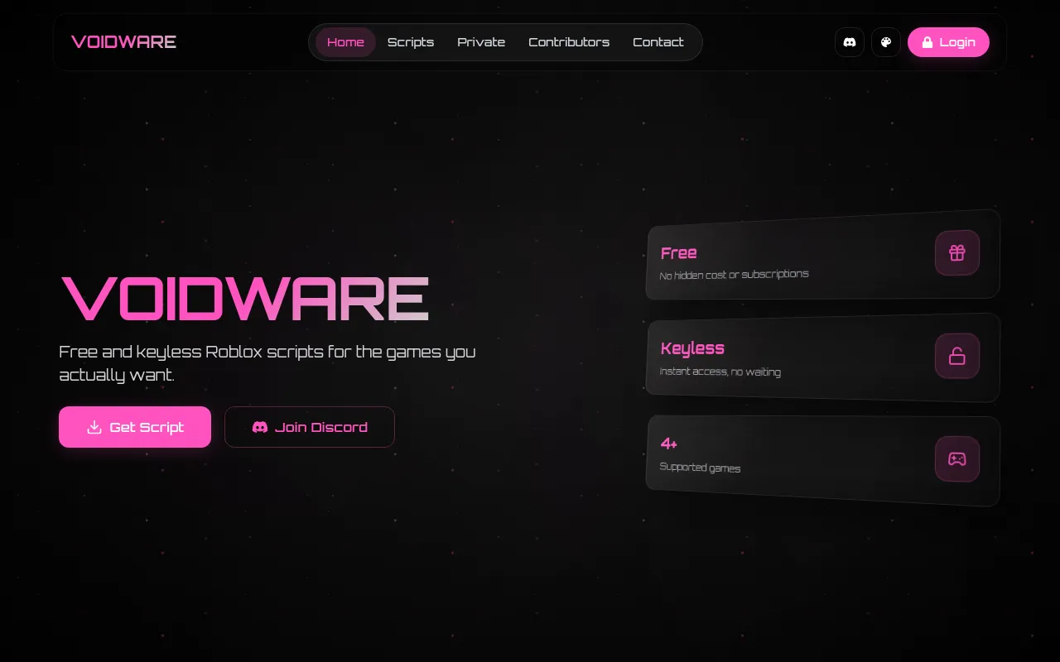Click the Get Script button
1060x662 pixels.
pyautogui.click(x=135, y=427)
